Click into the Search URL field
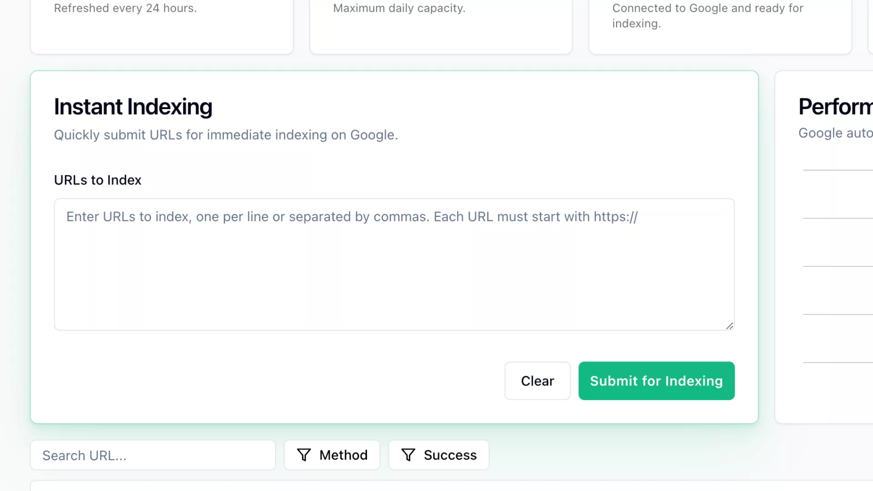 pos(153,455)
